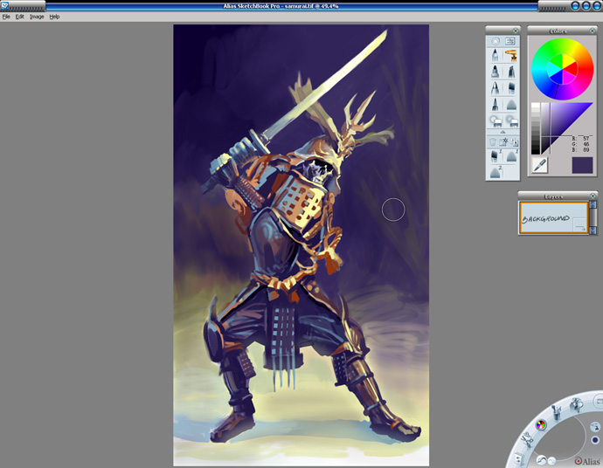
Task: Select the ballpoint pen brush
Action: pyautogui.click(x=495, y=88)
